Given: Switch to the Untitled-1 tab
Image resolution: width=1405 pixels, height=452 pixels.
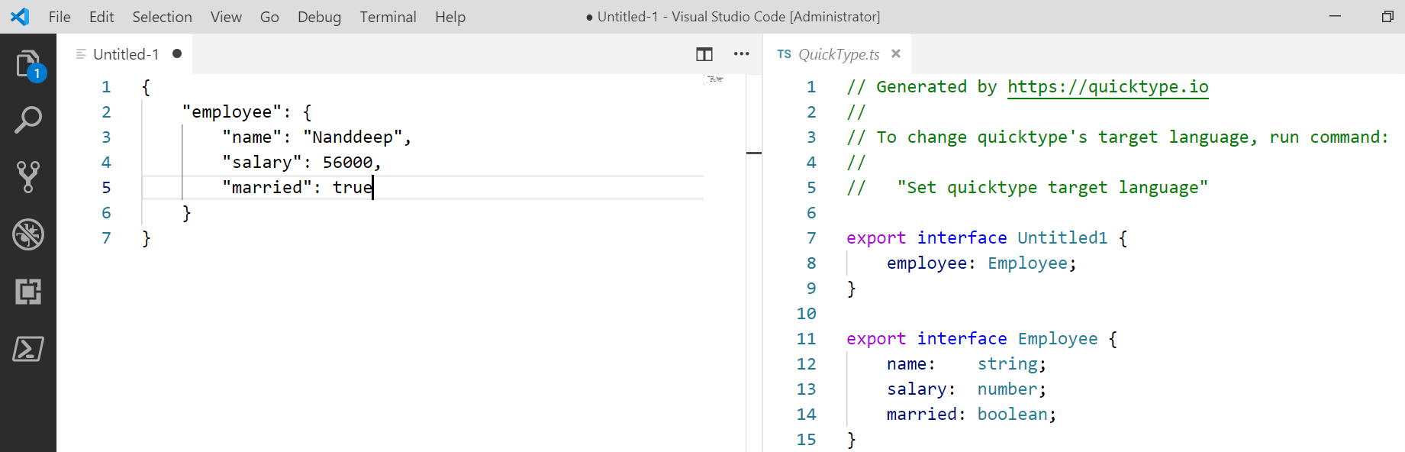Looking at the screenshot, I should 126,54.
